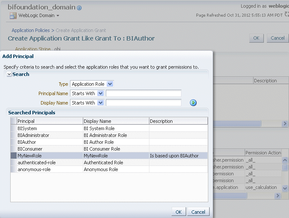Click the permissions table right scroll arrow
Image resolution: width=289 pixels, height=218 pixels.
(x=277, y=195)
